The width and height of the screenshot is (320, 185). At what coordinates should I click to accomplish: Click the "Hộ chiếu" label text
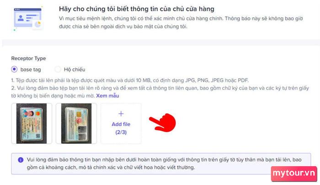(75, 69)
